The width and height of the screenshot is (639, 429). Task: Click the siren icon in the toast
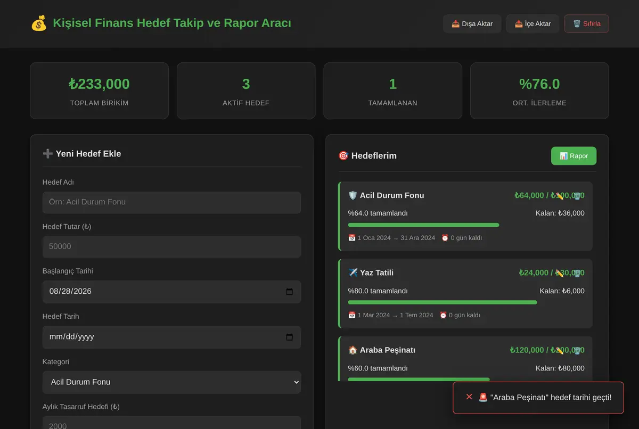coord(483,397)
